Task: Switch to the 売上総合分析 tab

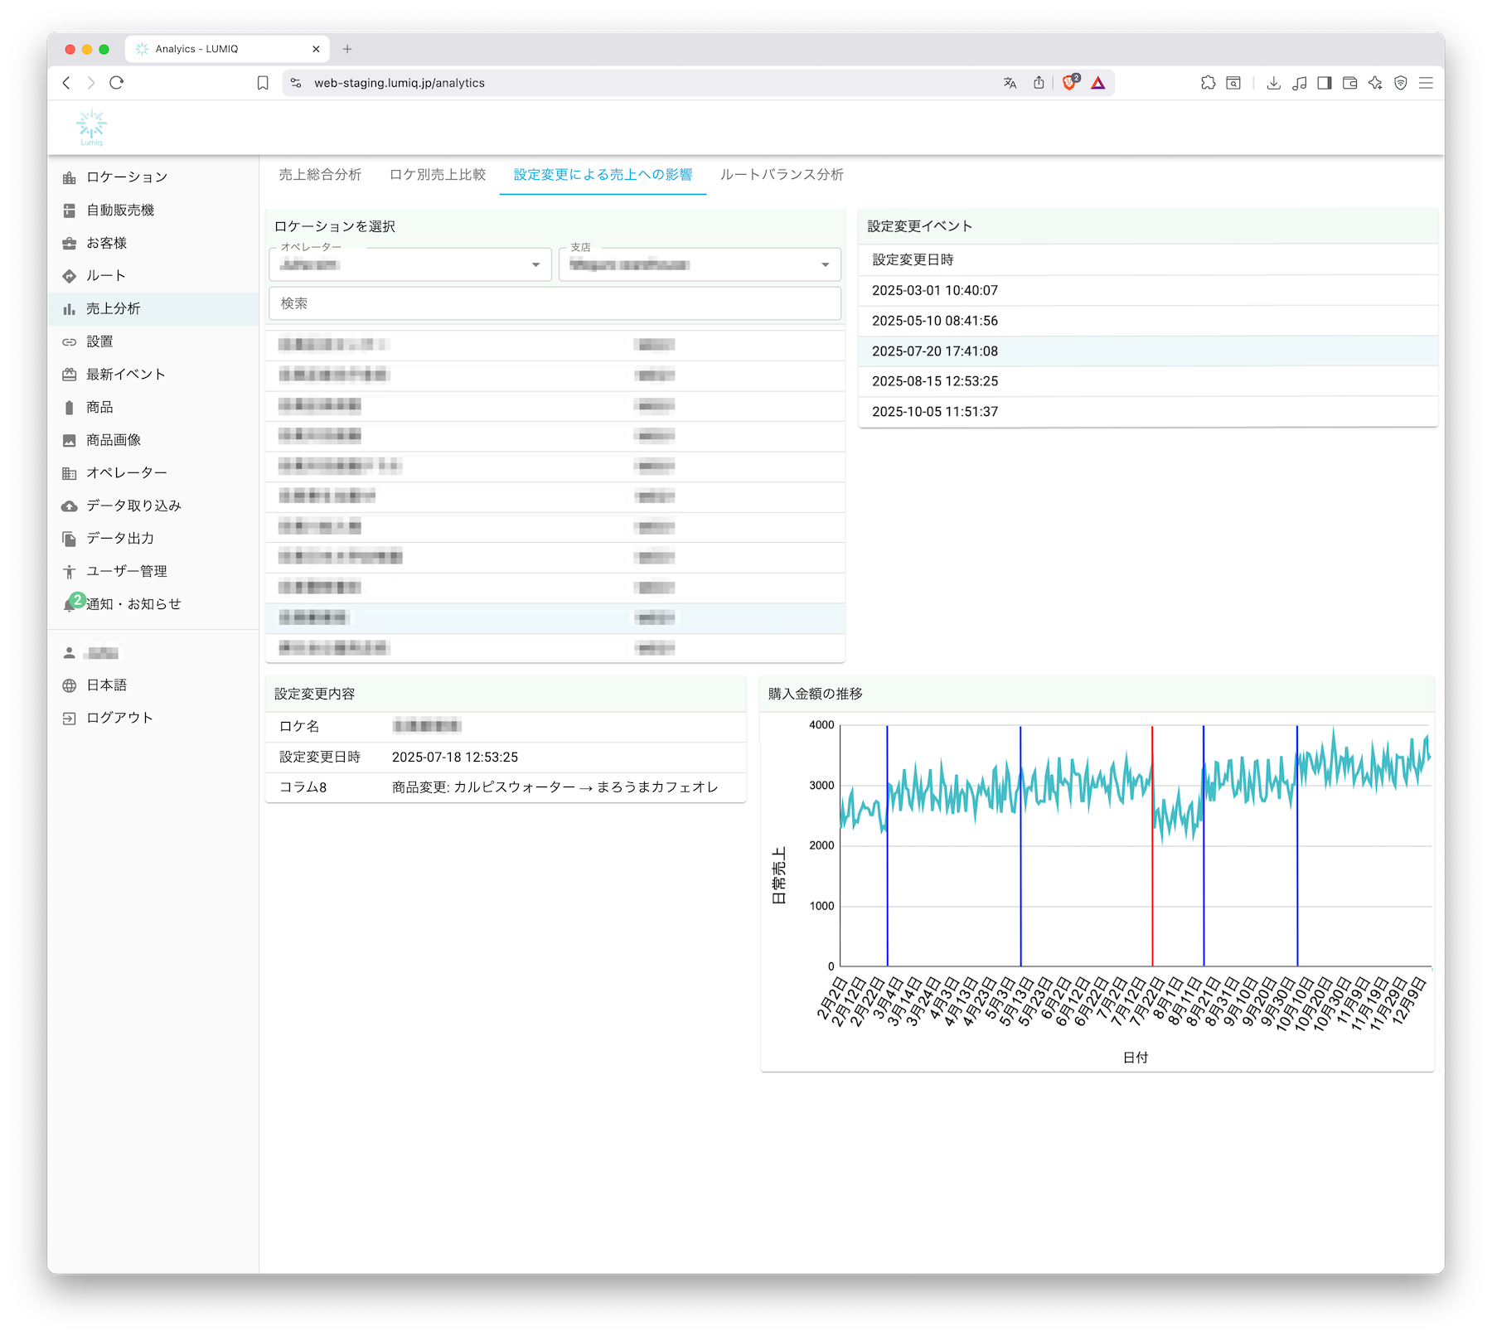Action: [320, 175]
